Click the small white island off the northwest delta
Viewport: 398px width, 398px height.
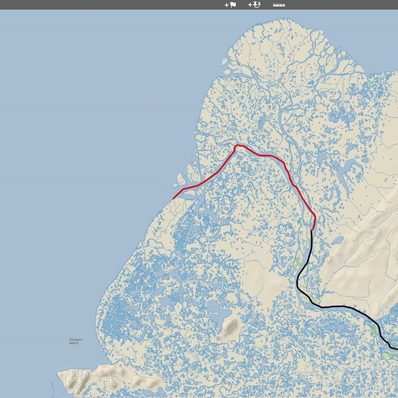coord(224,61)
